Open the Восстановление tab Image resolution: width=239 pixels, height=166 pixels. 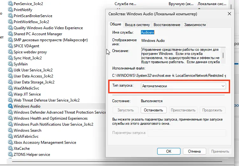click(167, 25)
